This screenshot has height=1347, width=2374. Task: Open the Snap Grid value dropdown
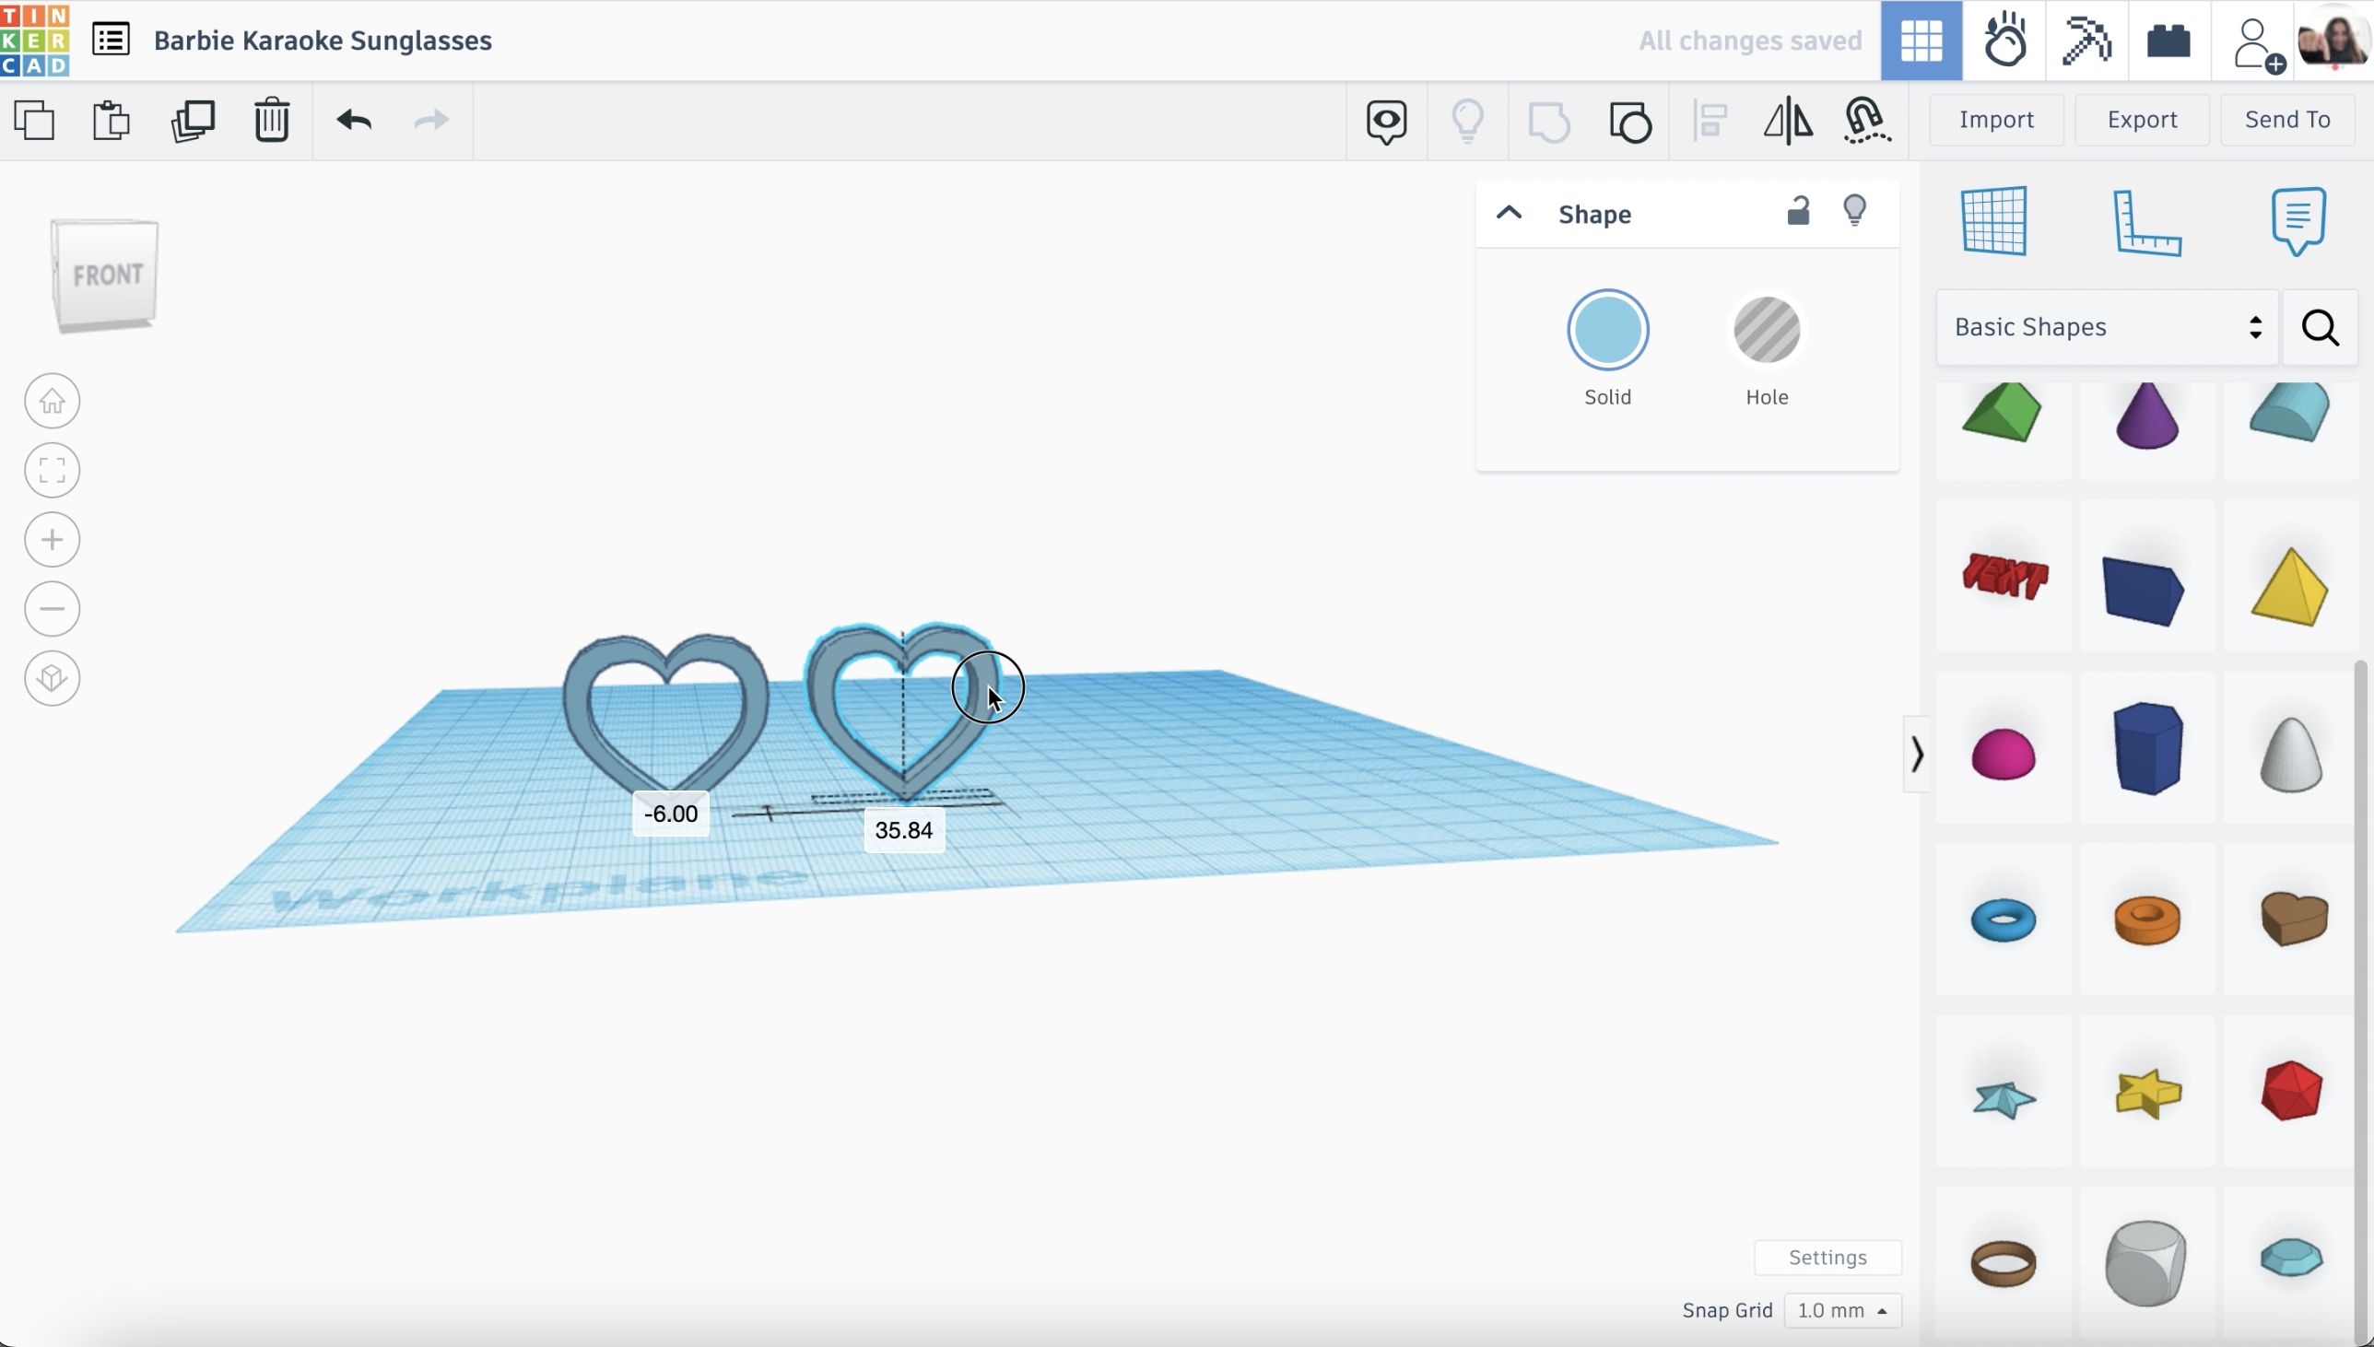(x=1843, y=1309)
